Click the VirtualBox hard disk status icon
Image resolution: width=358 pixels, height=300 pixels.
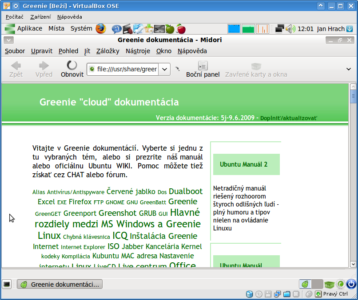point(249,294)
